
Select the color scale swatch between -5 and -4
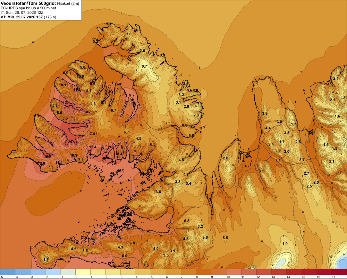(8, 272)
